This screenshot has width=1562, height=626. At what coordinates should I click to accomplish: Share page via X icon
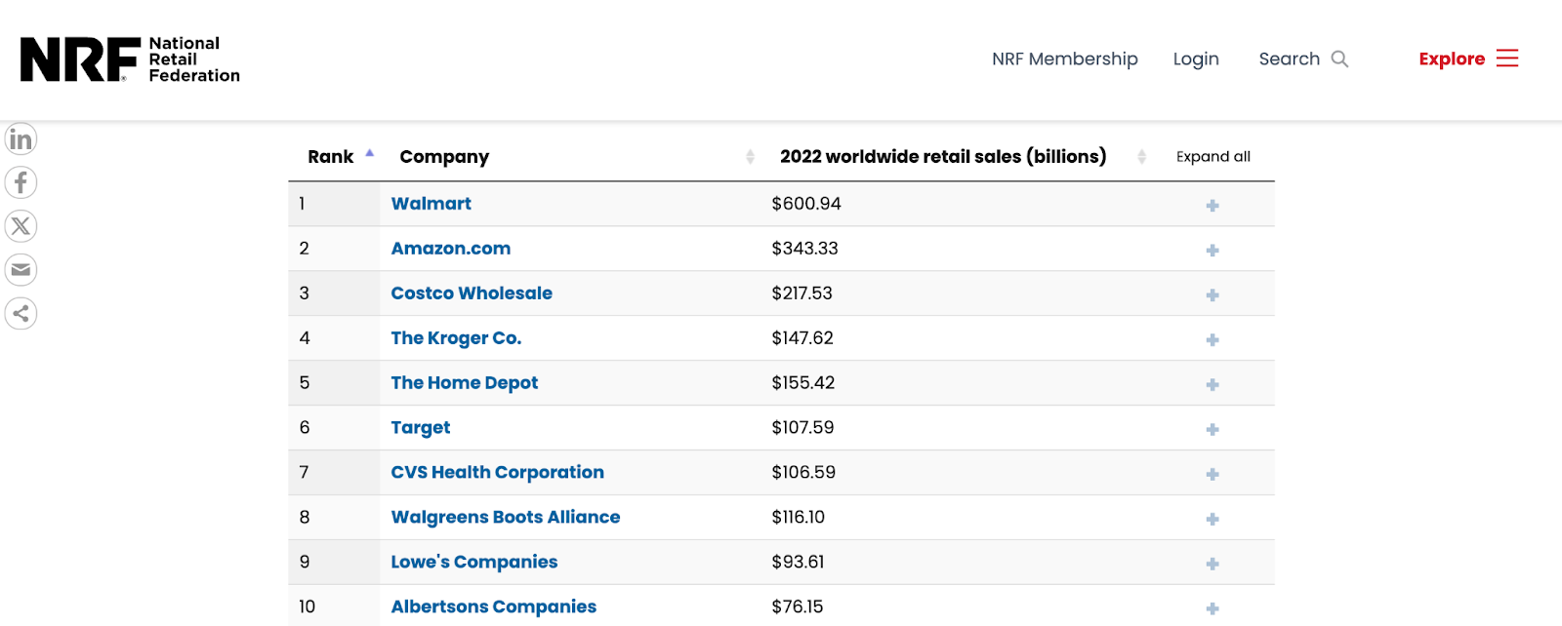click(x=21, y=226)
